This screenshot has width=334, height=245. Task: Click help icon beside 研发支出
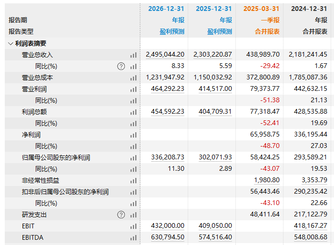pyautogui.click(x=121, y=215)
